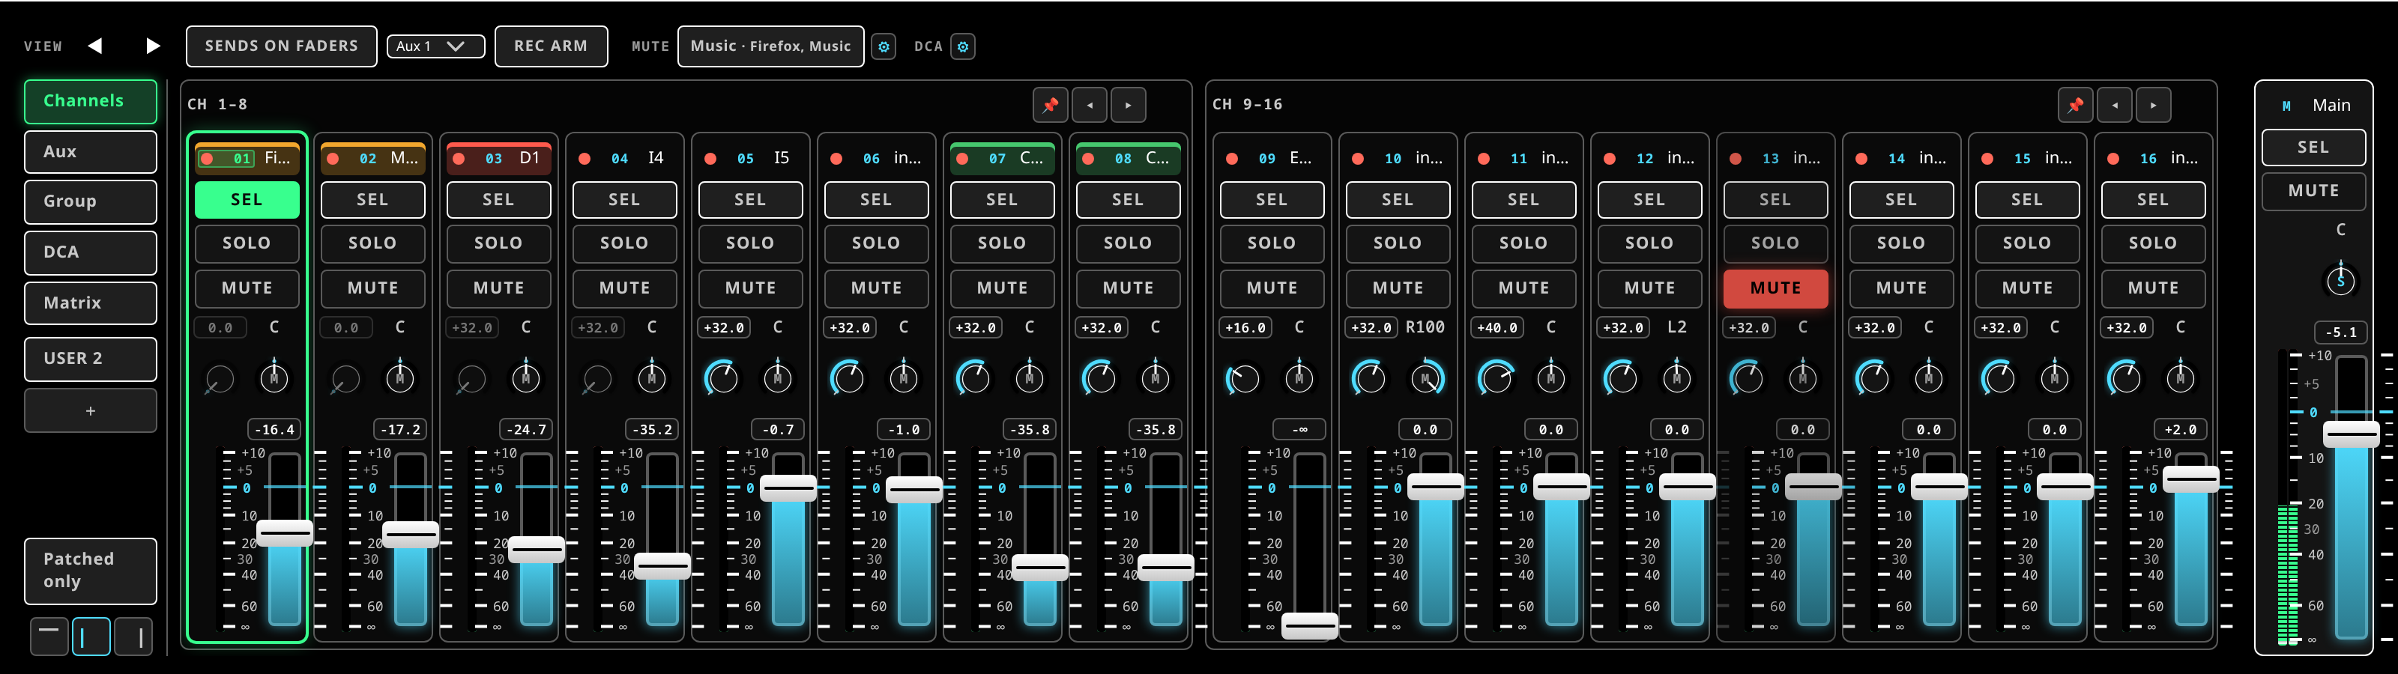Viewport: 2398px width, 674px height.
Task: Click channel 01 record arm dot
Action: [x=208, y=160]
